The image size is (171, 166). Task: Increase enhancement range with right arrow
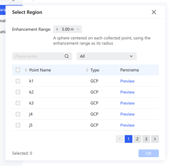click(x=78, y=29)
